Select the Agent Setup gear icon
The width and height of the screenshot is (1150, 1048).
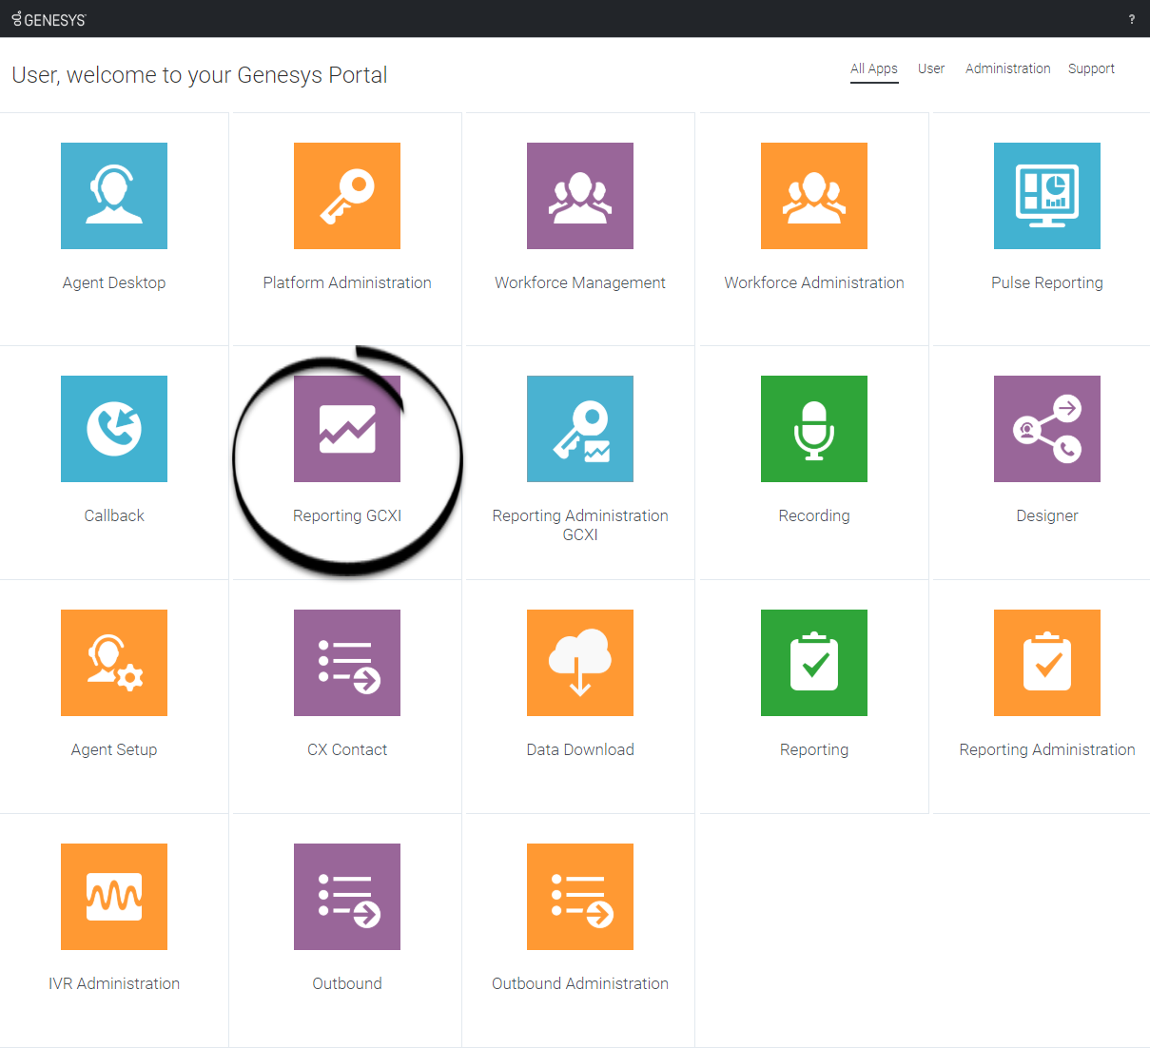click(x=114, y=663)
